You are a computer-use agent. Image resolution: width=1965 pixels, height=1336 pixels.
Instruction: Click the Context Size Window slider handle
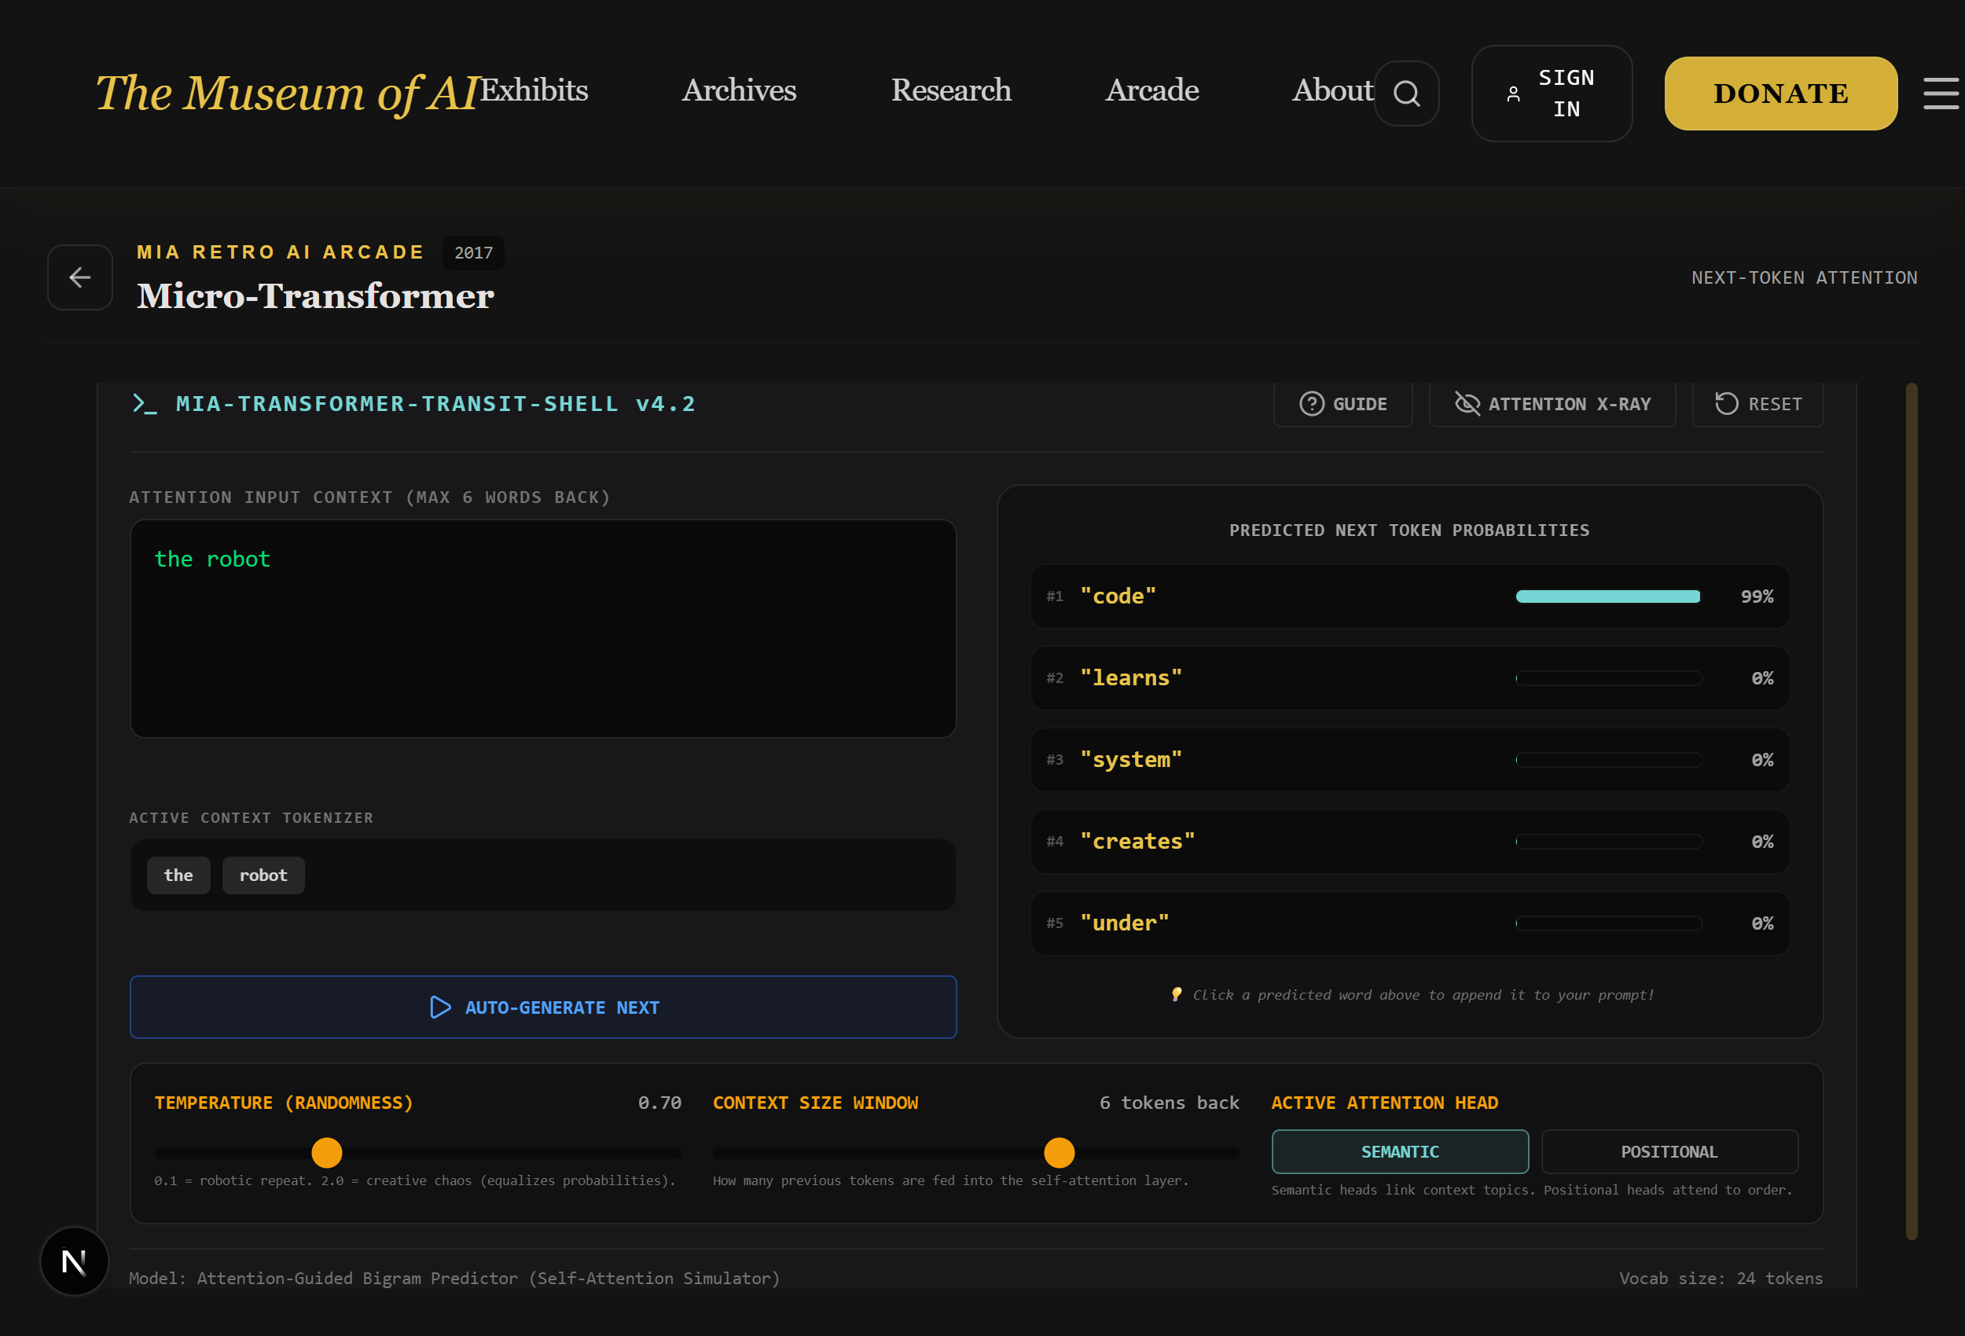click(x=1059, y=1153)
